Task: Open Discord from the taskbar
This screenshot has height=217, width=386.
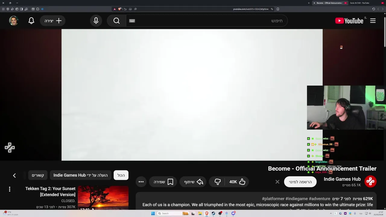Action: click(x=233, y=213)
